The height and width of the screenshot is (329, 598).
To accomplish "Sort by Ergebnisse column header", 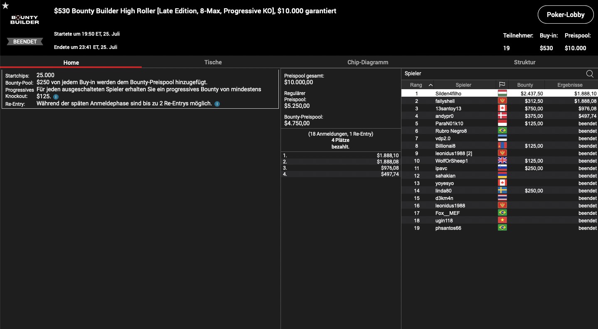I will click(x=570, y=85).
